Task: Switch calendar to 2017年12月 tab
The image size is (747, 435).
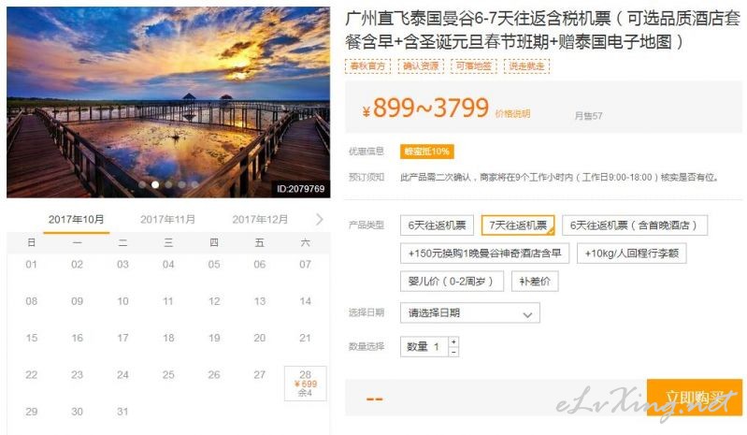Action: pos(260,219)
